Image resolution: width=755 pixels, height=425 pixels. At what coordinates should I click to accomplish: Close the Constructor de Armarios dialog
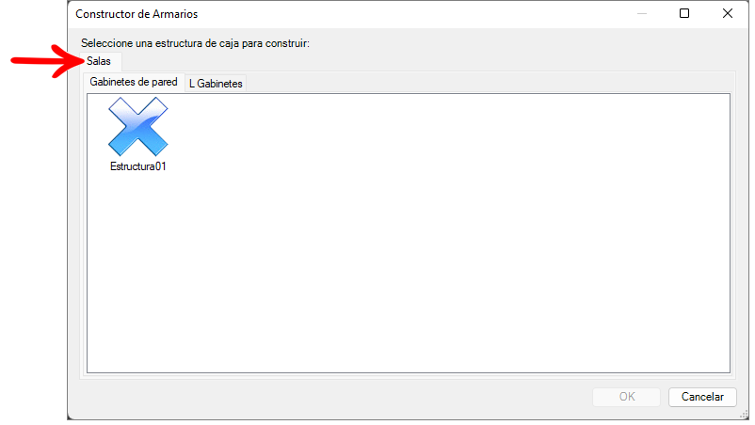[x=728, y=13]
